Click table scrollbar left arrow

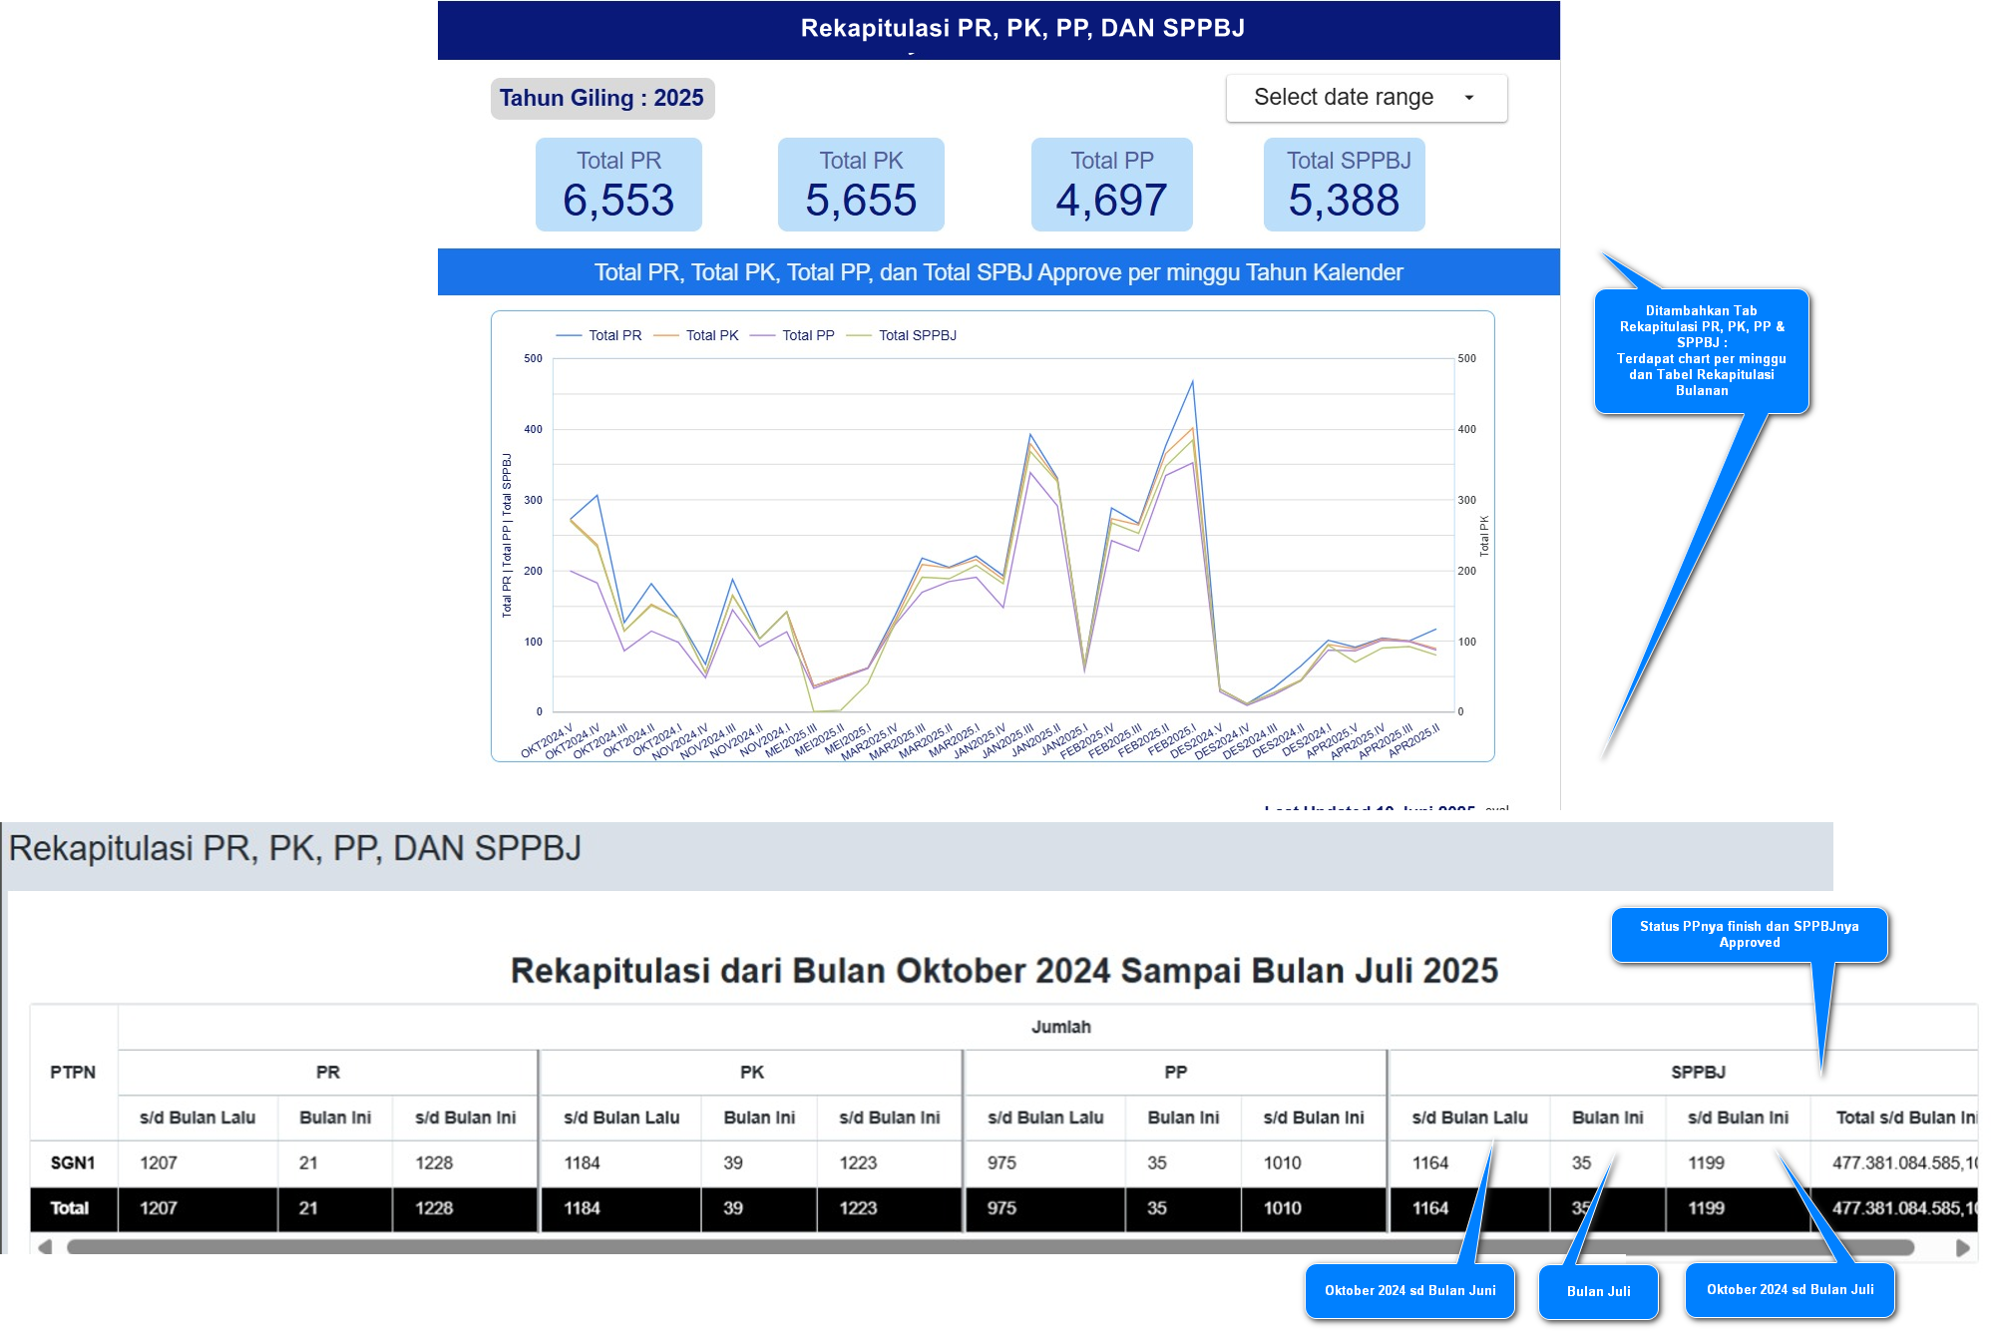45,1247
